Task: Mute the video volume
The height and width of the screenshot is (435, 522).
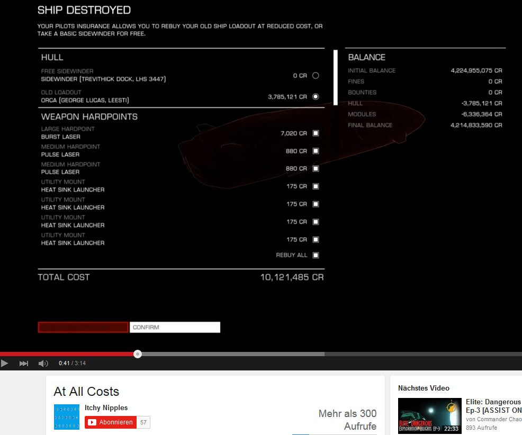Action: [43, 363]
